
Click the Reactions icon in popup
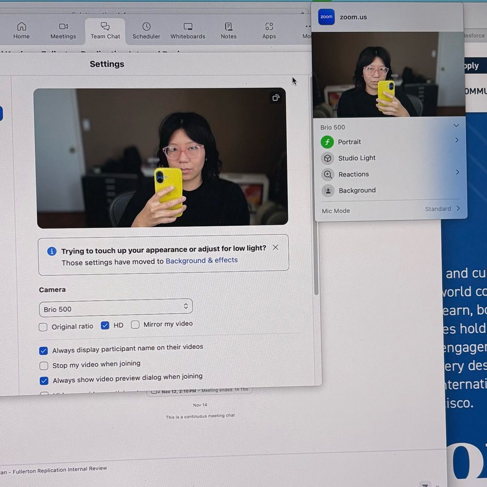[x=328, y=174]
